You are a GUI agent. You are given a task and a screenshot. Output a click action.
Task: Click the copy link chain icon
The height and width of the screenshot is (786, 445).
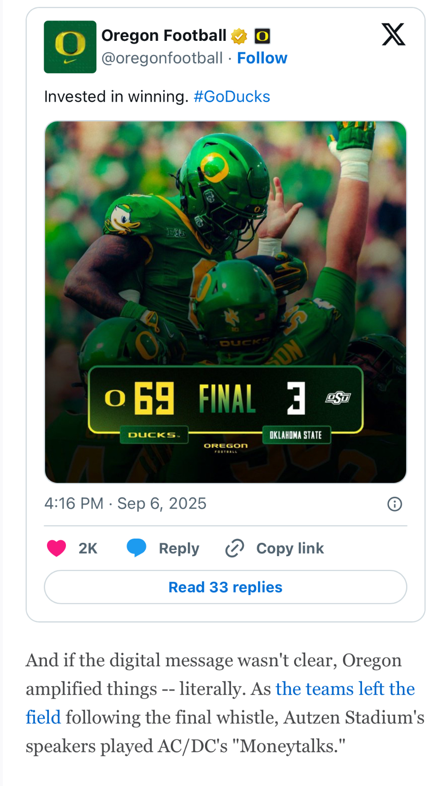coord(234,548)
